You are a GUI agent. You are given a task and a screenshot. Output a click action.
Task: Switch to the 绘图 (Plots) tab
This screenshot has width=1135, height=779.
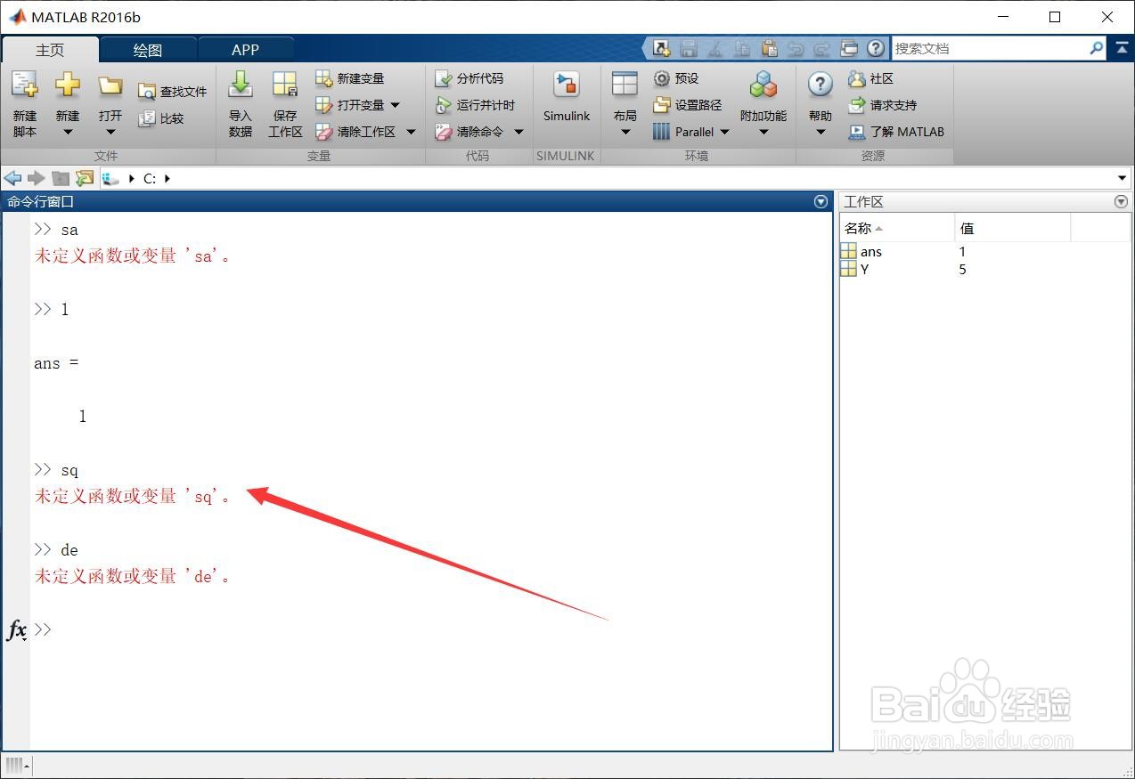(148, 50)
